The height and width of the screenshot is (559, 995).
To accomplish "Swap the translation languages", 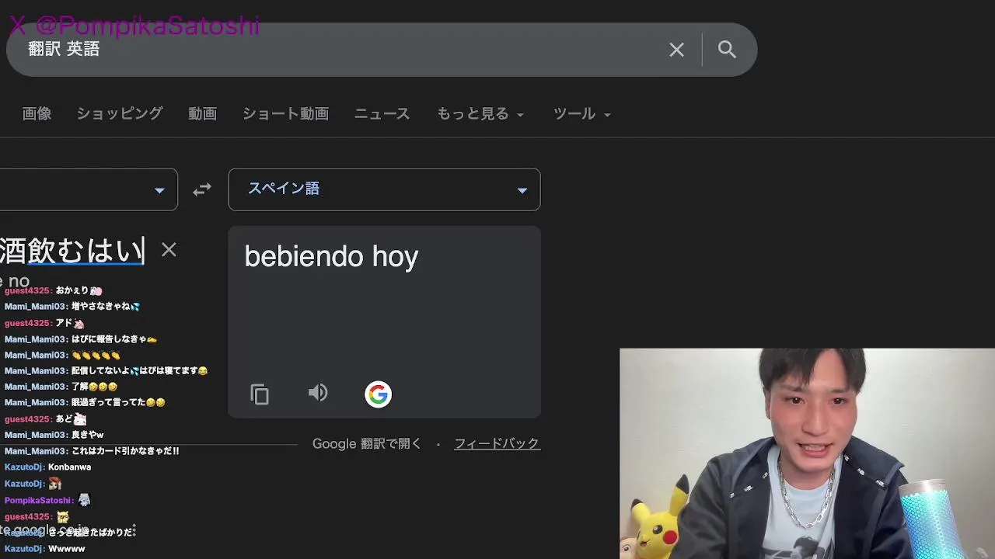I will click(202, 189).
